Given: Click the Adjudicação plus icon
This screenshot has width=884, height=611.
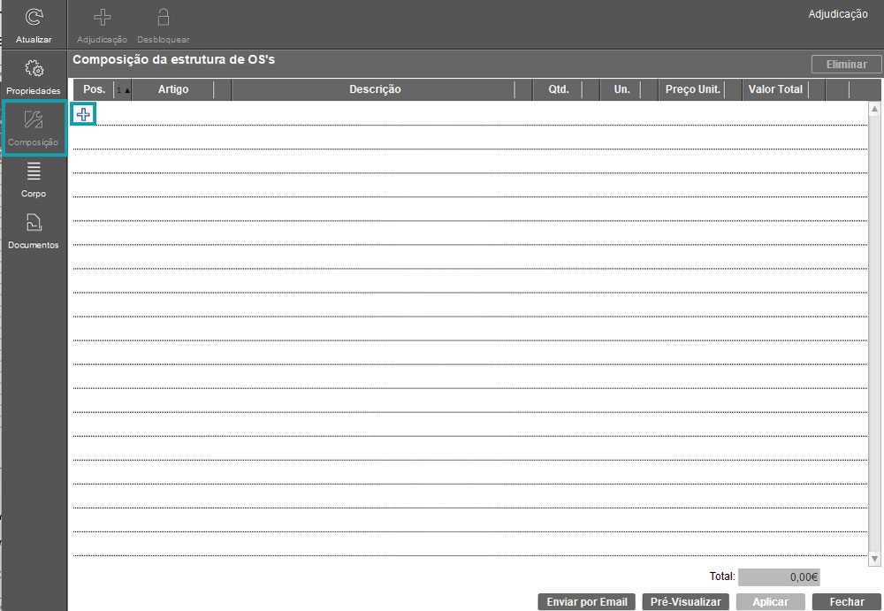Looking at the screenshot, I should (102, 18).
